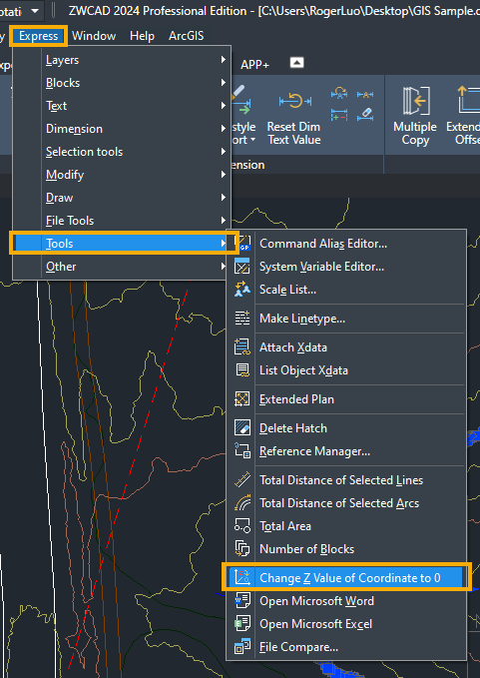Click the Multiple Copy ribbon icon
The image size is (480, 678).
point(415,101)
